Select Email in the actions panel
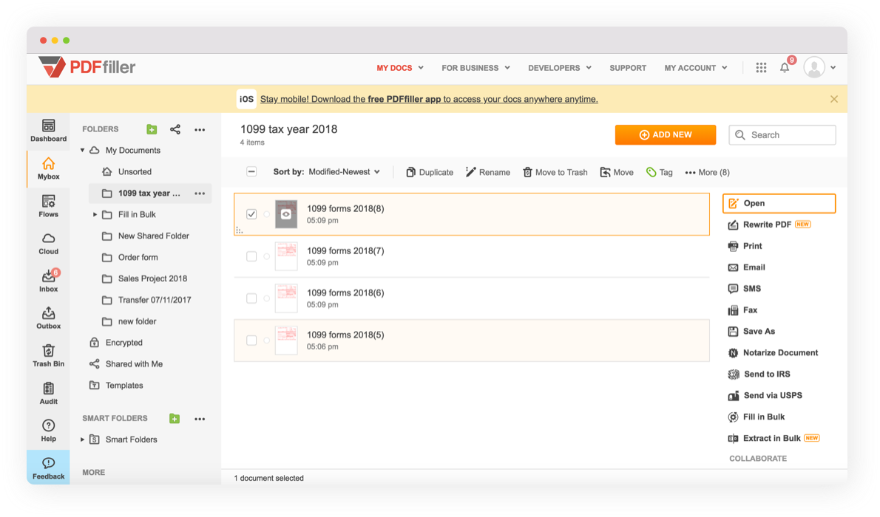Viewport: 880px width, 517px height. point(746,267)
